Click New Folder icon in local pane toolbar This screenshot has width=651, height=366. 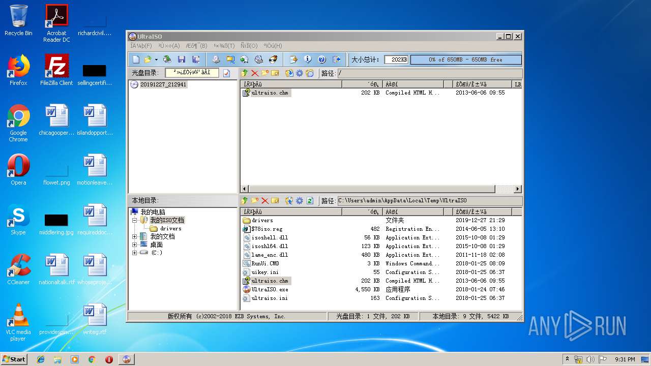coord(255,201)
